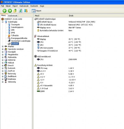Click the Hűtőventilátorok fan icon

coord(35,56)
